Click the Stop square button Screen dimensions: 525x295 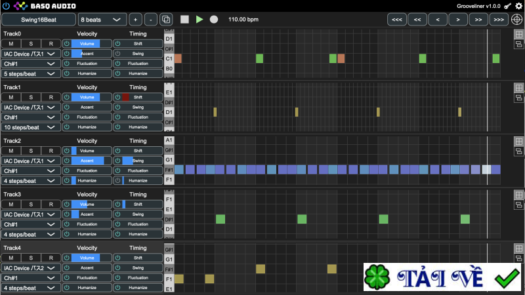pos(184,20)
